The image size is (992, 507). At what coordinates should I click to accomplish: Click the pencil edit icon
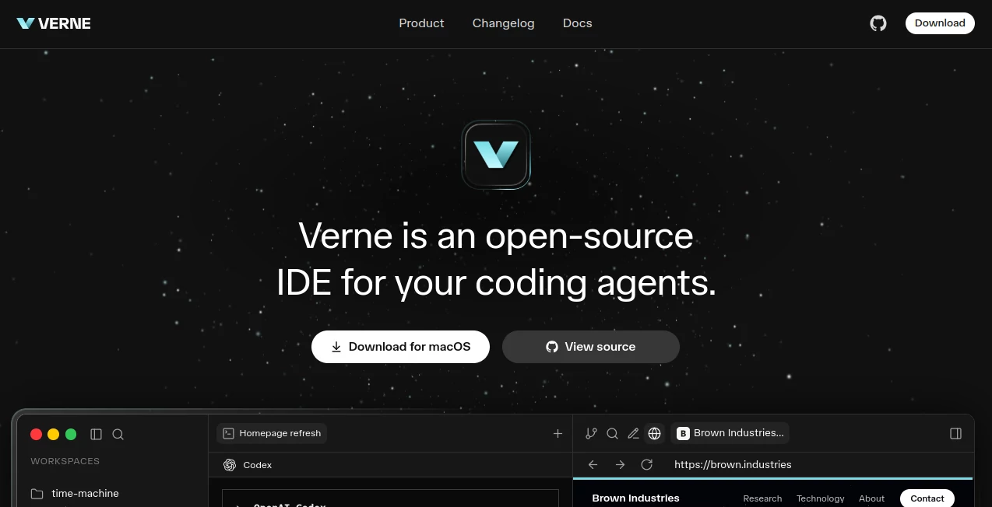click(634, 434)
